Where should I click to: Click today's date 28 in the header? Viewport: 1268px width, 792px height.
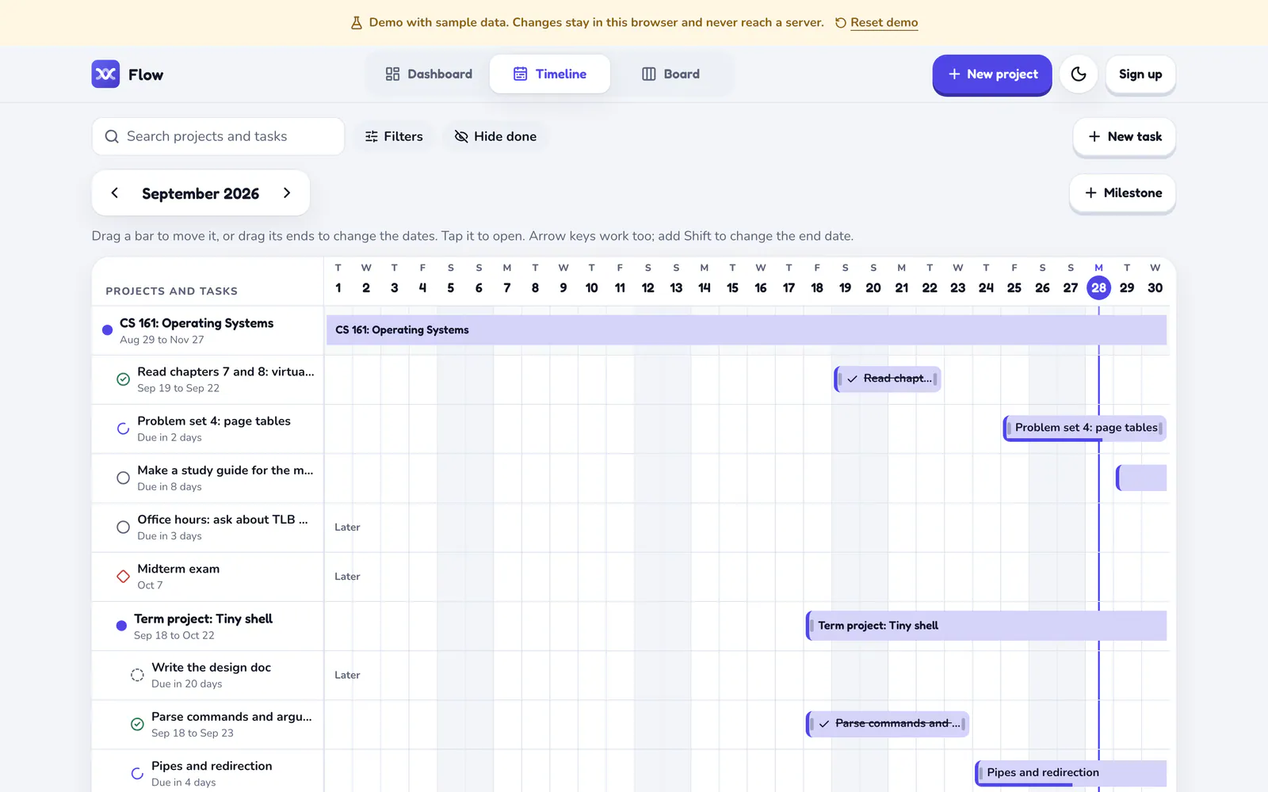click(x=1098, y=287)
